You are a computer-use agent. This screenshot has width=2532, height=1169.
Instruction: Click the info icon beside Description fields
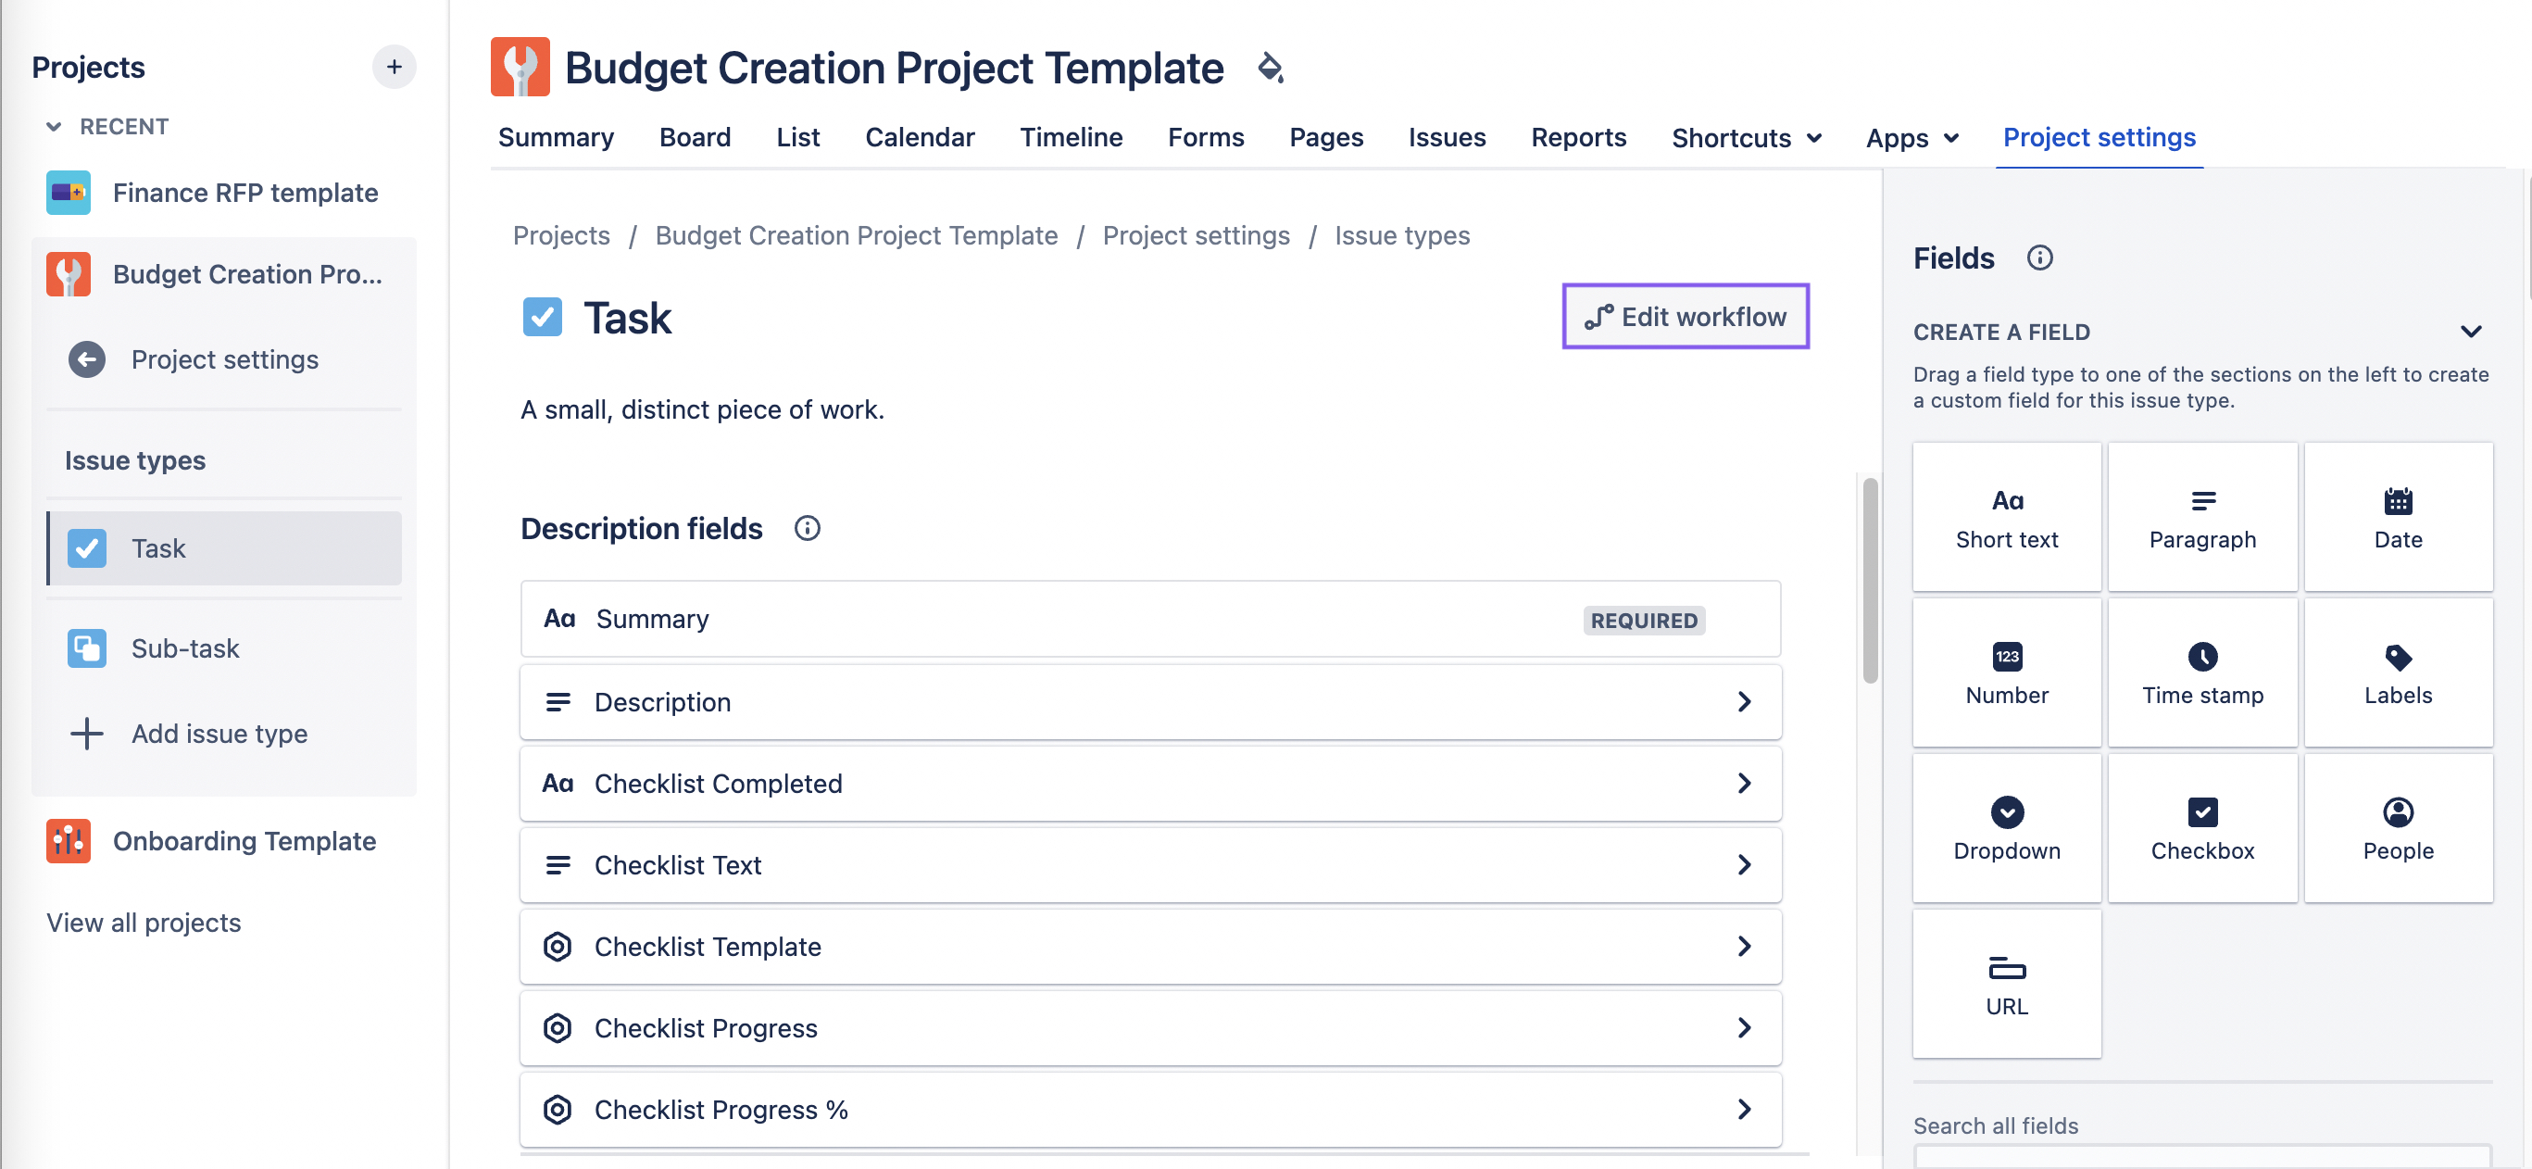807,528
